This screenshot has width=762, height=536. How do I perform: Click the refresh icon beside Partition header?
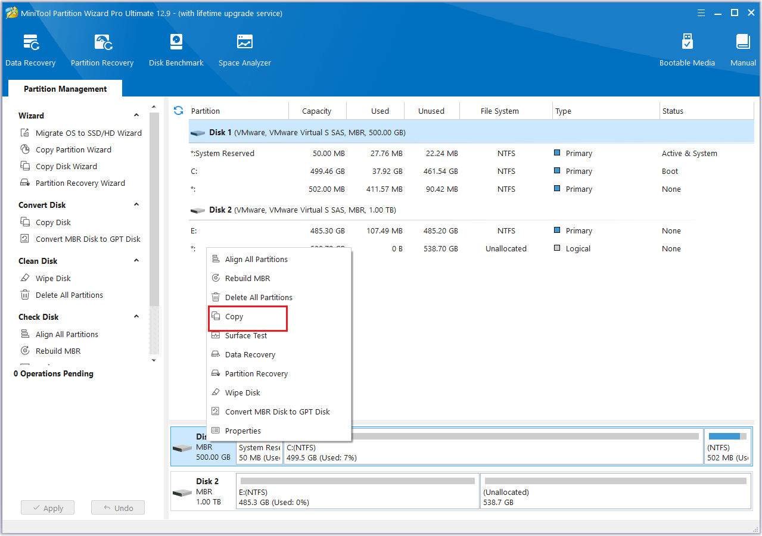pos(178,111)
